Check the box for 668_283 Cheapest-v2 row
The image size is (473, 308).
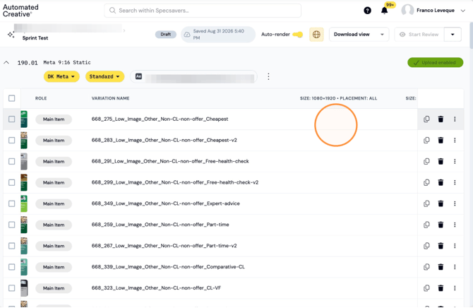(x=12, y=140)
